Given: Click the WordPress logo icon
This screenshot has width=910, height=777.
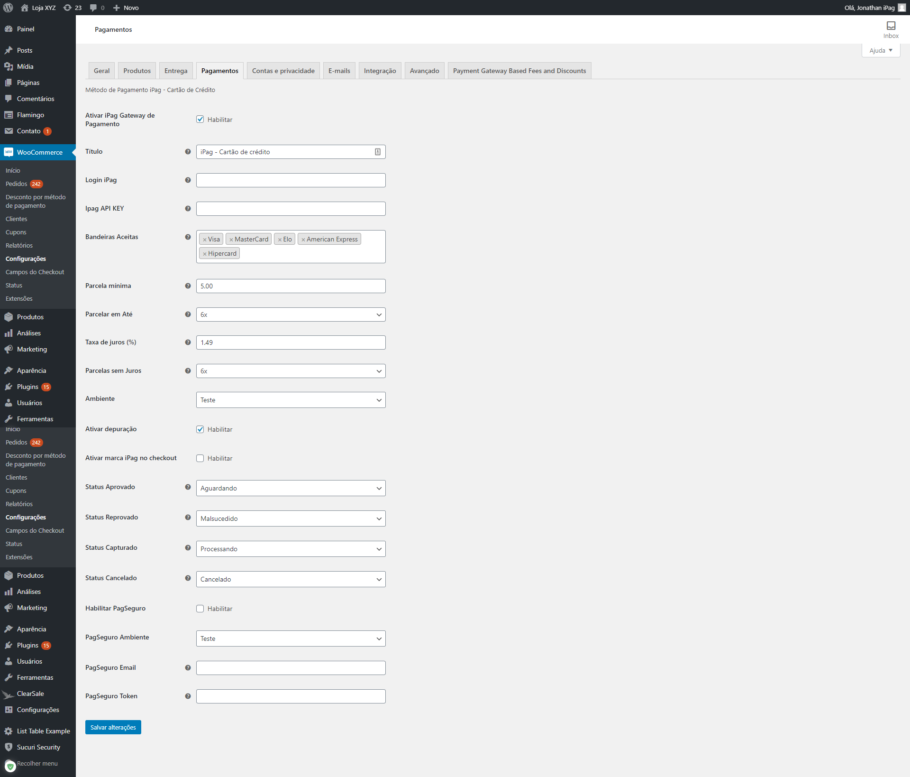Looking at the screenshot, I should click(x=8, y=8).
